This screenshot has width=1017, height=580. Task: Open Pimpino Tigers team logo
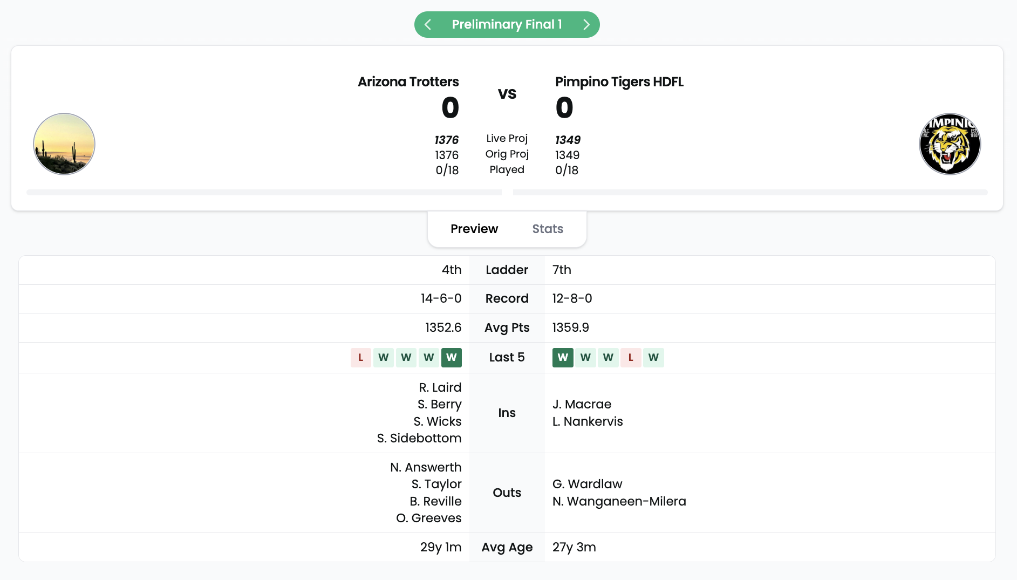coord(950,144)
